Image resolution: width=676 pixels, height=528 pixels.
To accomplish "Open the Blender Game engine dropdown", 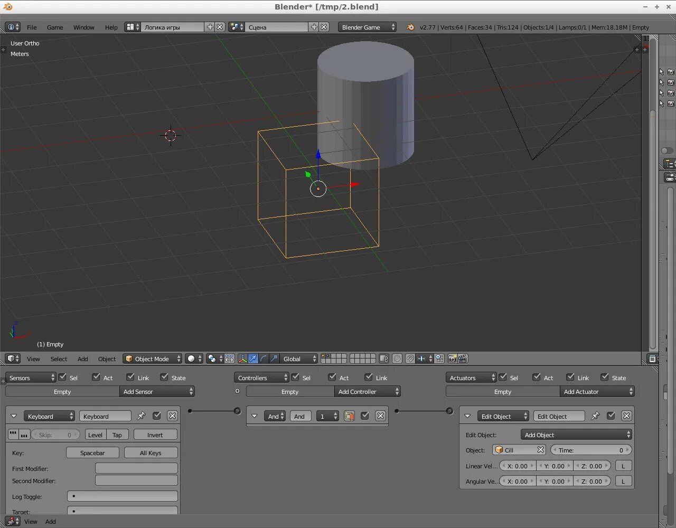I will pos(367,27).
